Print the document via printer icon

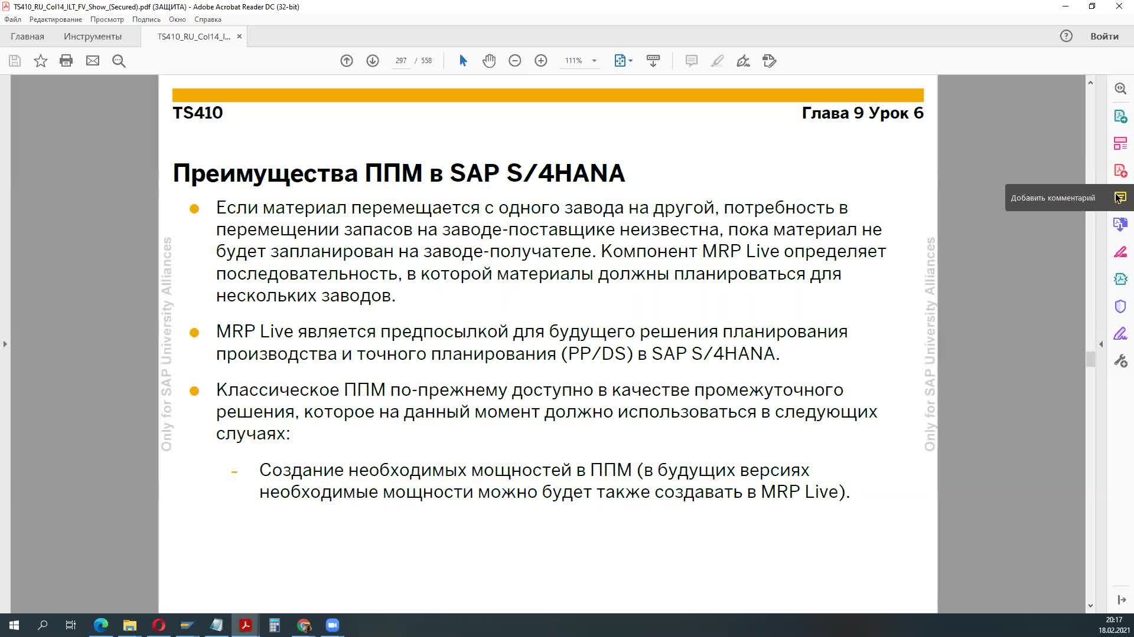[x=66, y=61]
